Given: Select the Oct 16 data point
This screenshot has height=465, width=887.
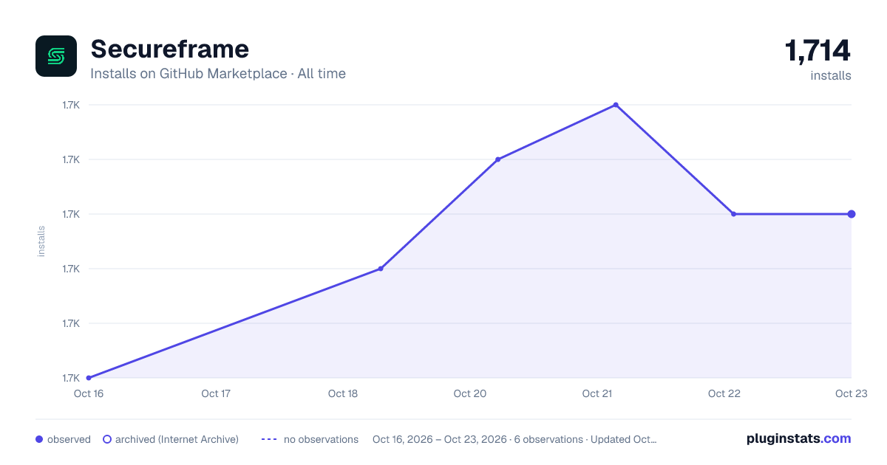Looking at the screenshot, I should 89,378.
